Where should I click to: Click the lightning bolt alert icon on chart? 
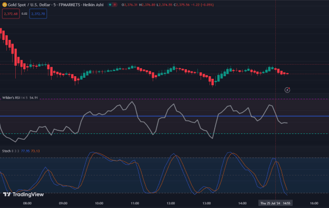[287, 90]
